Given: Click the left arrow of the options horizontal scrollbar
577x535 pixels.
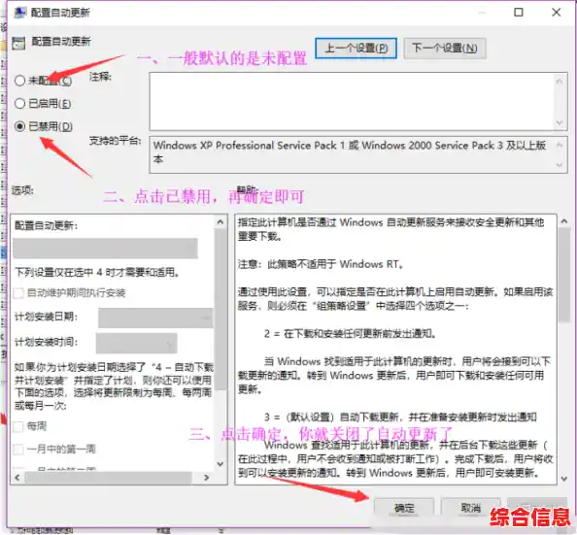Looking at the screenshot, I should click(17, 478).
